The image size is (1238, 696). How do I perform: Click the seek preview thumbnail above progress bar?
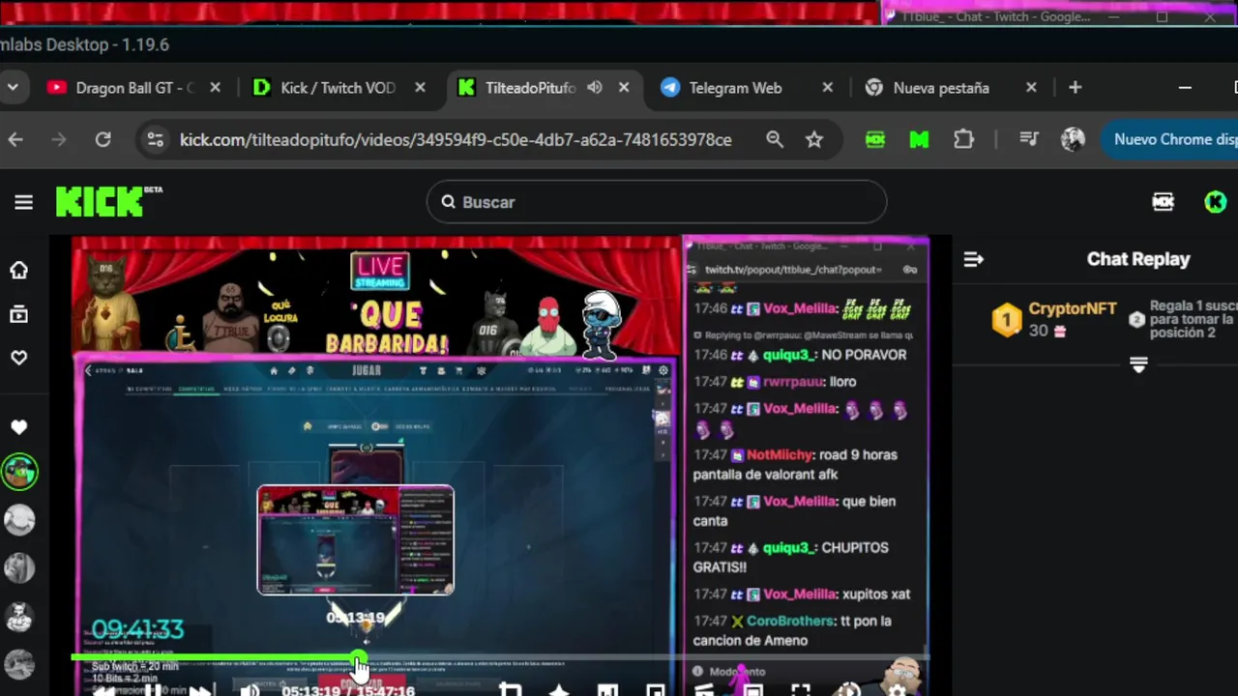tap(355, 540)
